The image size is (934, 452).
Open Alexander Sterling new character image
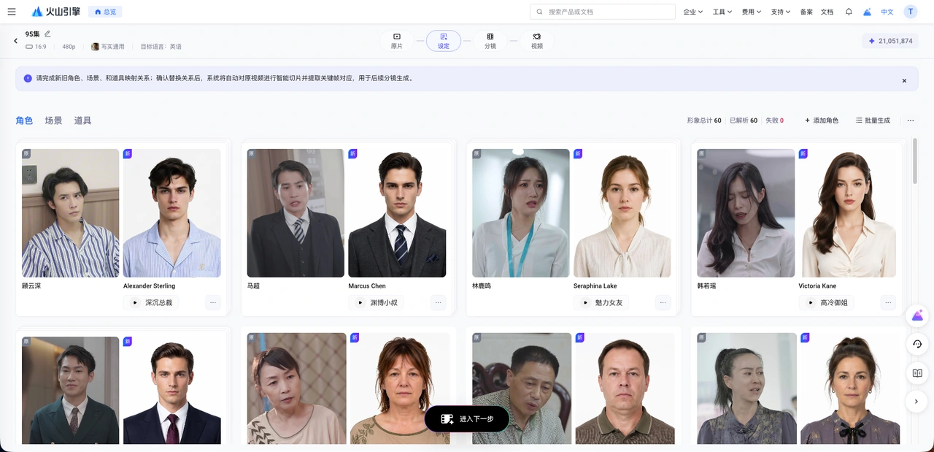[171, 213]
